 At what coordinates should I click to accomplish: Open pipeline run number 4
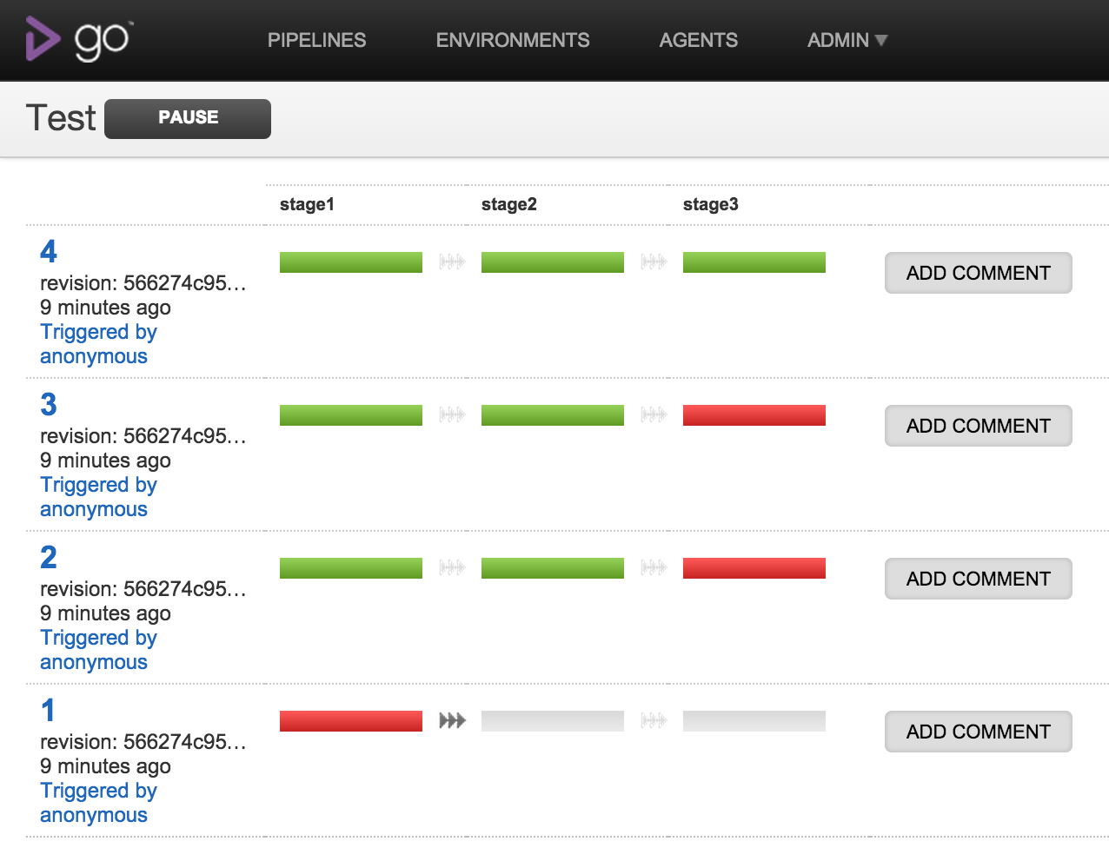[x=49, y=252]
